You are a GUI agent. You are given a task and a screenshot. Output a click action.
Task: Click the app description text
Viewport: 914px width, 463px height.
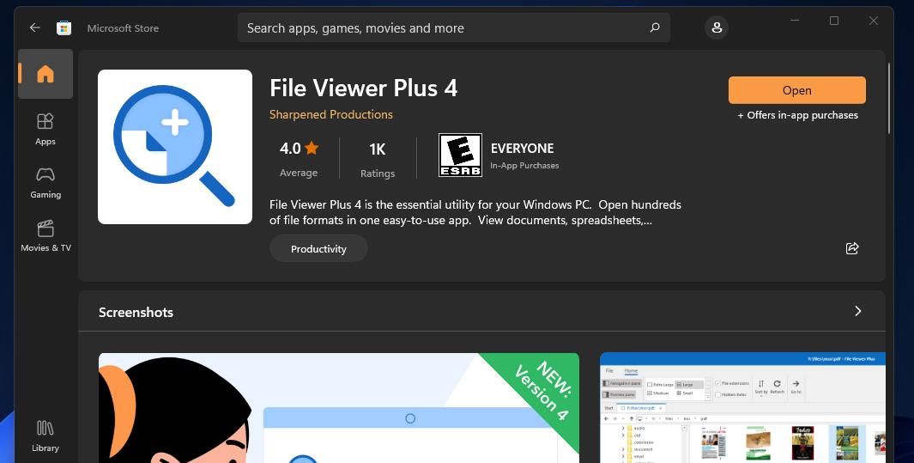(x=475, y=212)
